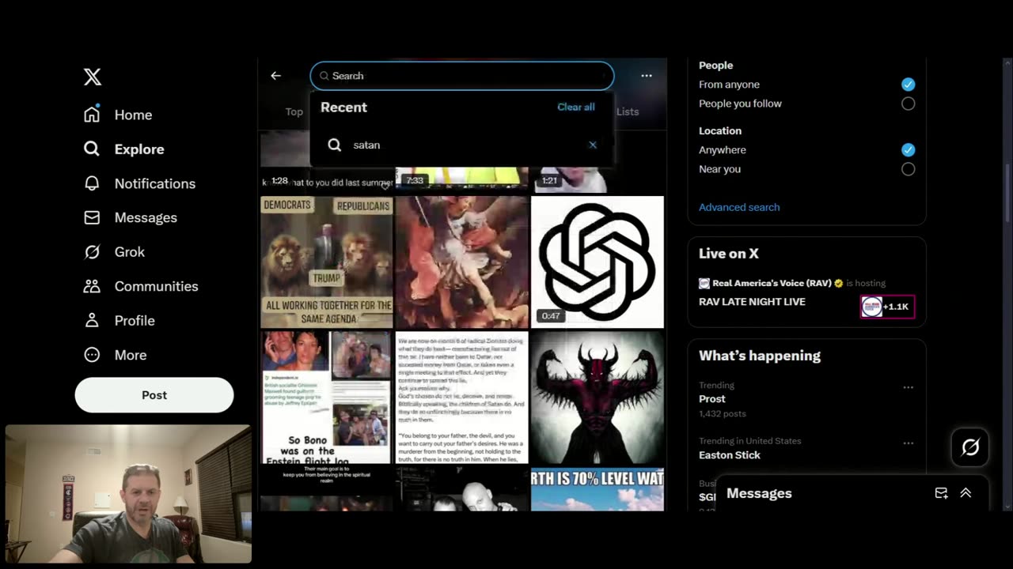The height and width of the screenshot is (569, 1013).
Task: Open more options for Prost trend
Action: tap(908, 387)
